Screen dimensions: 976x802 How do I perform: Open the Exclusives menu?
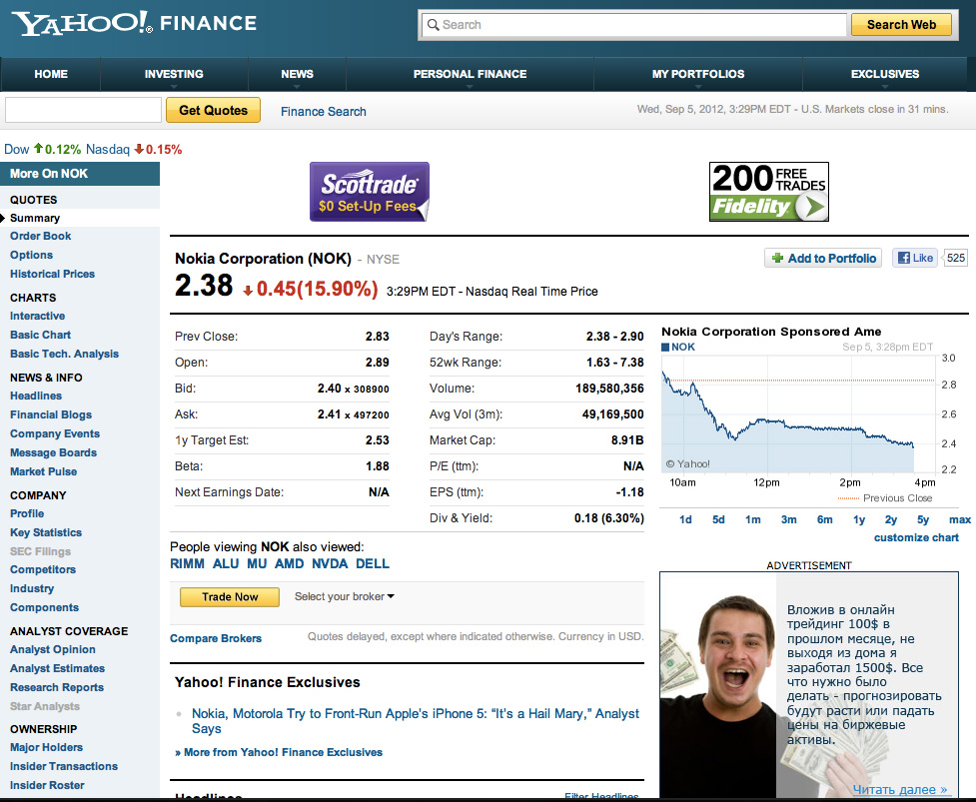pos(884,74)
